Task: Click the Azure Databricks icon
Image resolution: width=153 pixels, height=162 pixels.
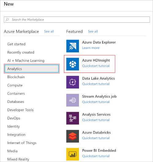Action: coord(73,136)
